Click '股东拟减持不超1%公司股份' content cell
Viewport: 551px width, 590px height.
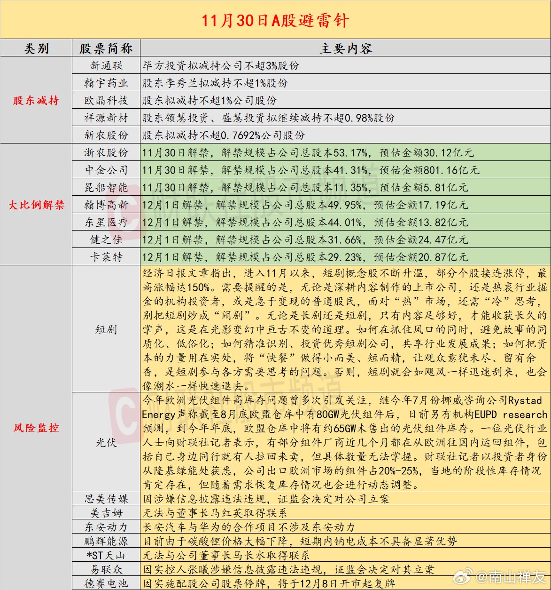coord(345,100)
